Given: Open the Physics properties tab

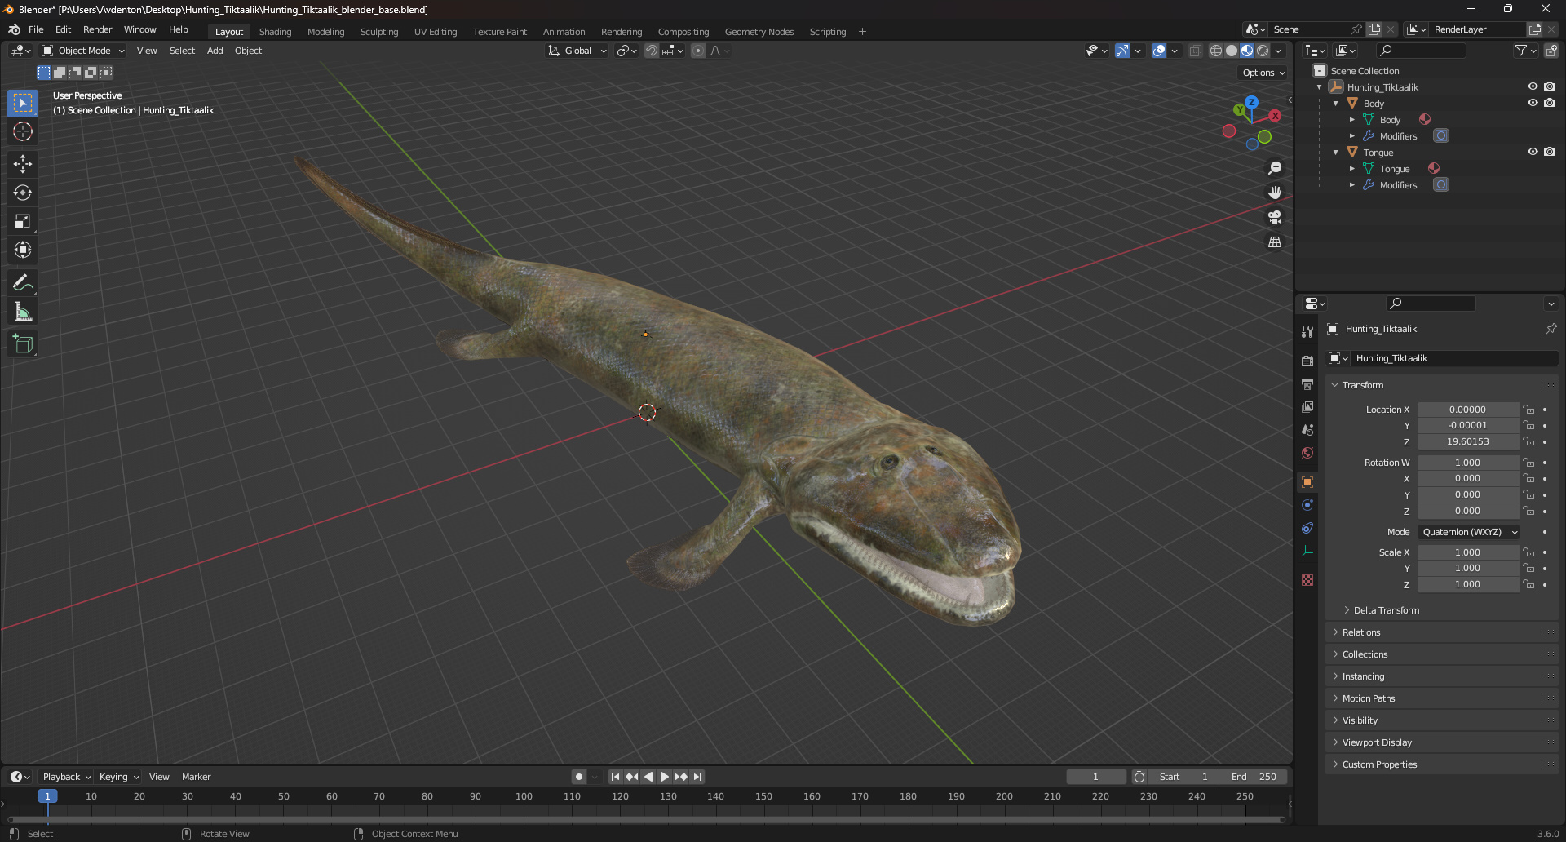Looking at the screenshot, I should click(1307, 505).
